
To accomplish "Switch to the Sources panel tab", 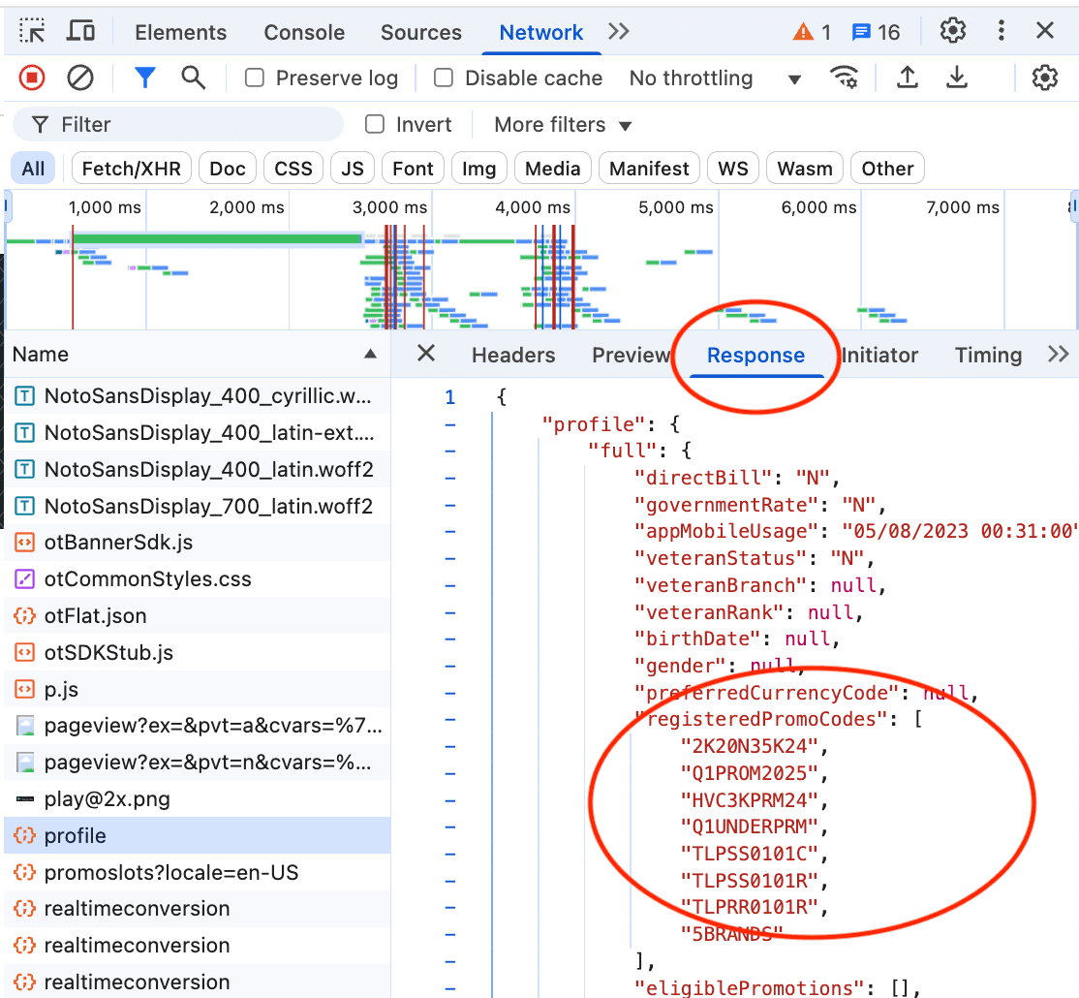I will pyautogui.click(x=421, y=32).
